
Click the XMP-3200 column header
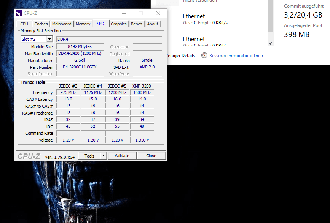(142, 86)
